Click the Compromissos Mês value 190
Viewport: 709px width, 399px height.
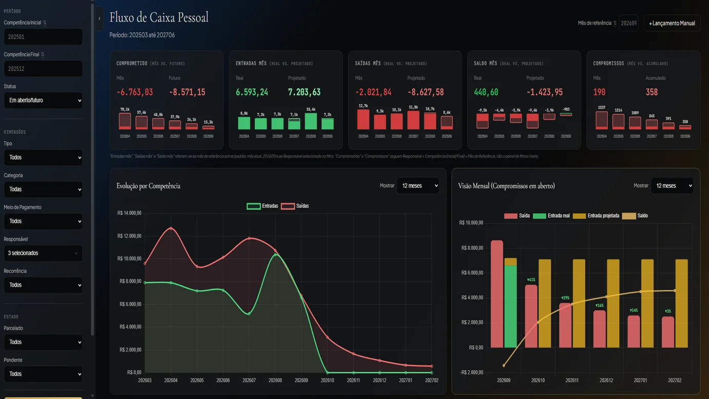[599, 92]
